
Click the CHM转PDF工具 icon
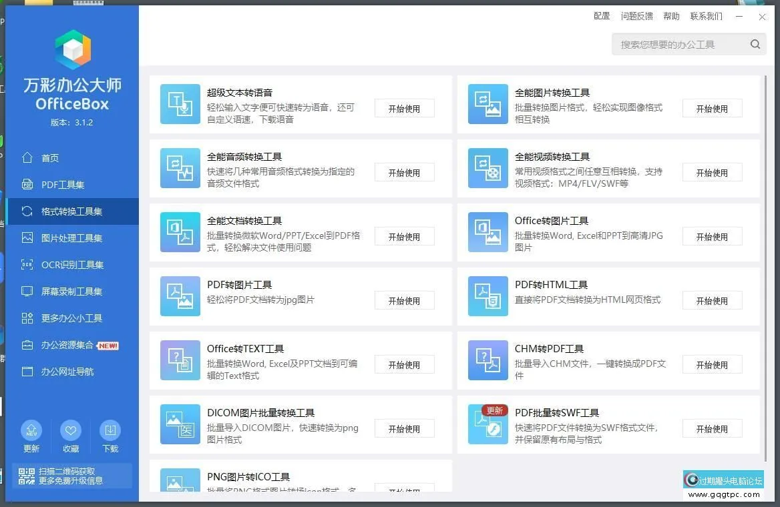pyautogui.click(x=488, y=360)
